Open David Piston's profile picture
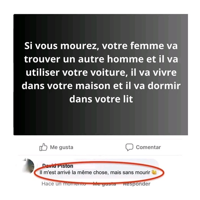Viewport: 200px width, 200px height. 29,166
